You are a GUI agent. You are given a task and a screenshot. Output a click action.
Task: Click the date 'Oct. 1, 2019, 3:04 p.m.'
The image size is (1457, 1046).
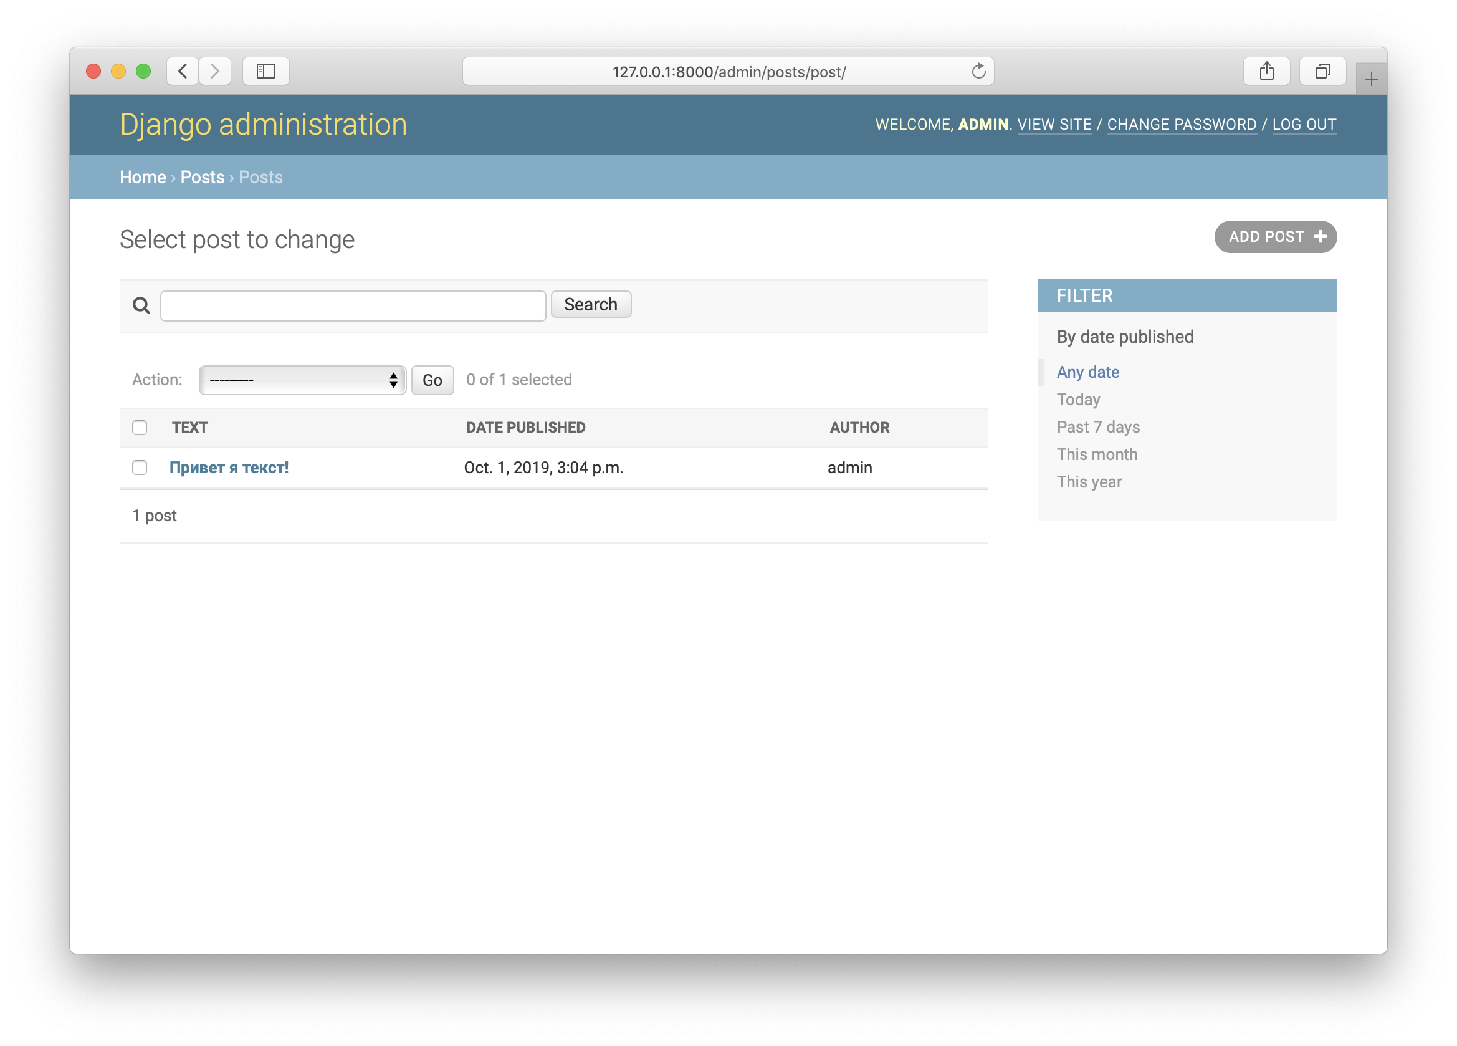543,467
